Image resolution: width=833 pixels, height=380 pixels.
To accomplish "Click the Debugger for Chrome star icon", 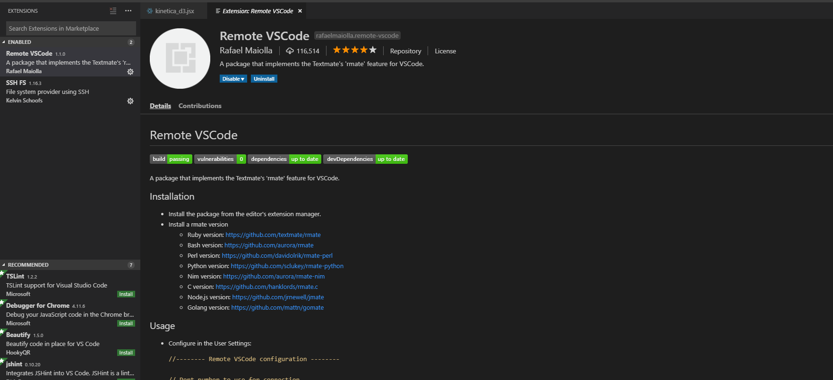I will (2, 302).
